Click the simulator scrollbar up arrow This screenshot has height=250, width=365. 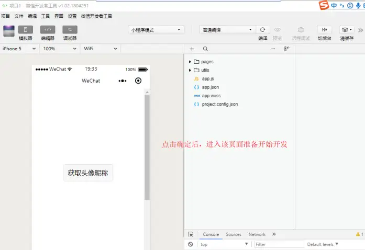click(x=147, y=93)
